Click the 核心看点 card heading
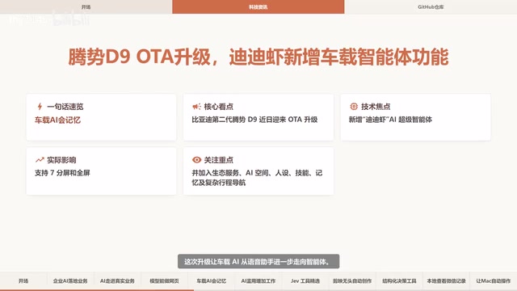The height and width of the screenshot is (291, 517). (x=219, y=107)
